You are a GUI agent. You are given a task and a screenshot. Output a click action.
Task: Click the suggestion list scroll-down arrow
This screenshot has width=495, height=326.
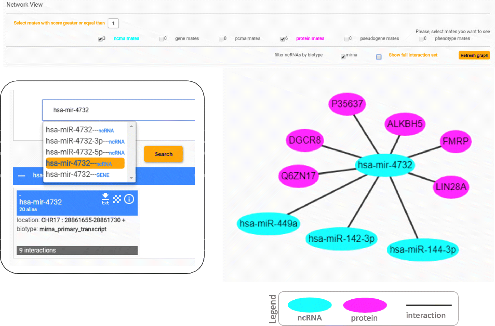[x=131, y=178]
